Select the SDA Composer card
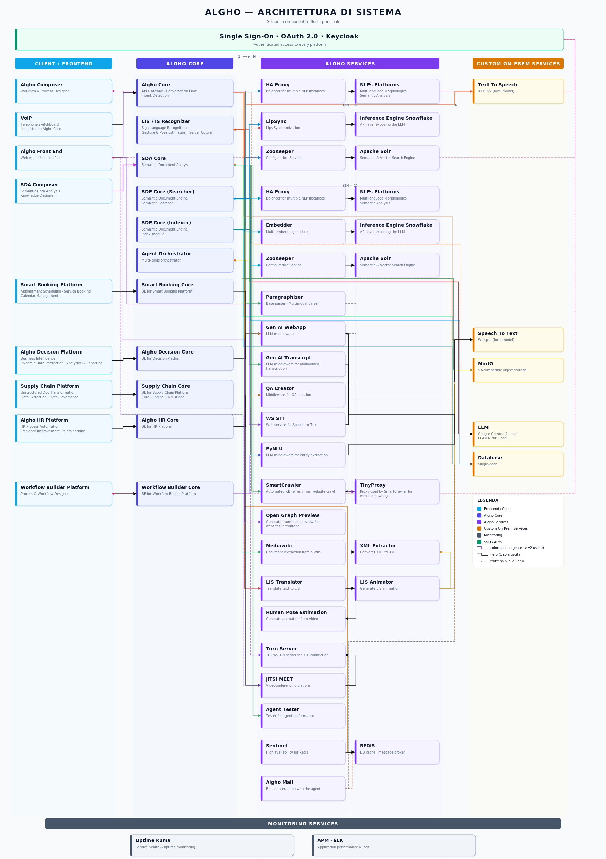Viewport: 606px width, 859px height. (x=64, y=191)
